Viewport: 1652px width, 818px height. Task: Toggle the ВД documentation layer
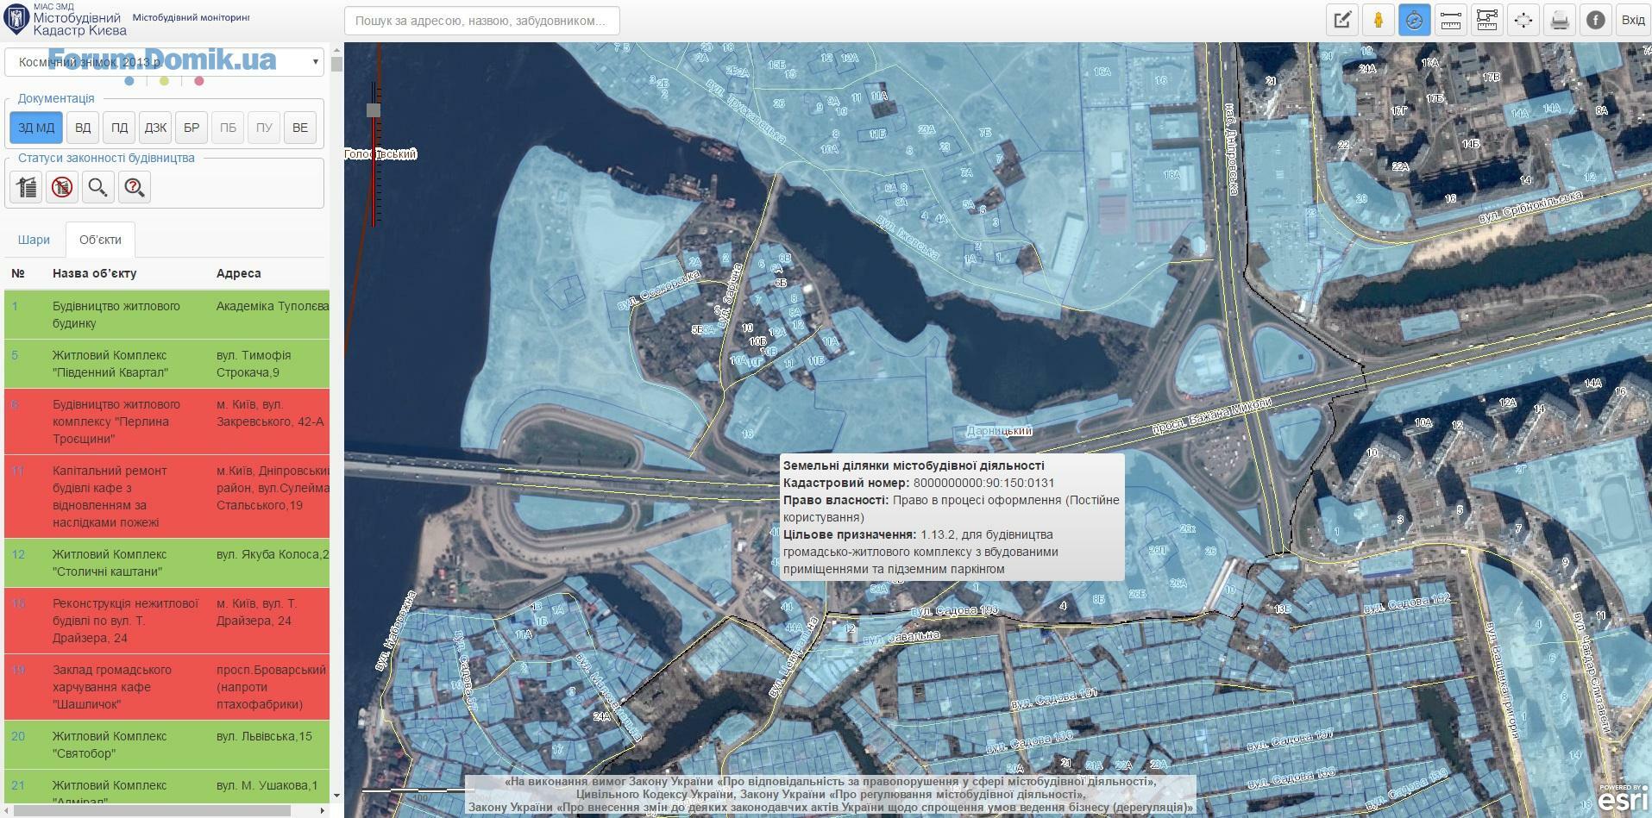[x=83, y=128]
